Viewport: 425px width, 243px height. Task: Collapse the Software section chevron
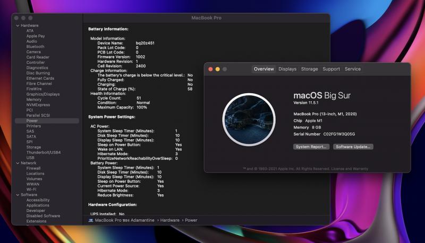pos(18,195)
